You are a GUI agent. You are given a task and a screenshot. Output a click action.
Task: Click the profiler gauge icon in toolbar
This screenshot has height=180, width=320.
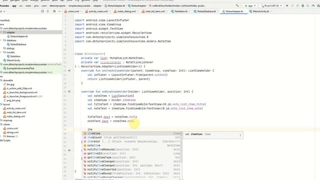click(x=313, y=5)
